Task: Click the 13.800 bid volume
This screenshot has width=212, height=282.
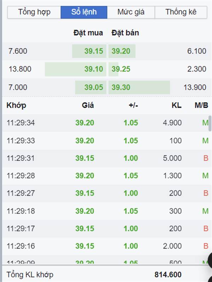Action: tap(20, 69)
